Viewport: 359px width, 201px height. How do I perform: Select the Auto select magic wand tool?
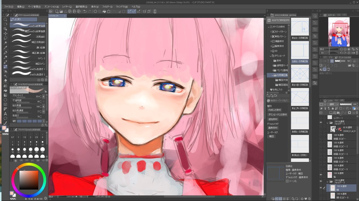coord(5,43)
